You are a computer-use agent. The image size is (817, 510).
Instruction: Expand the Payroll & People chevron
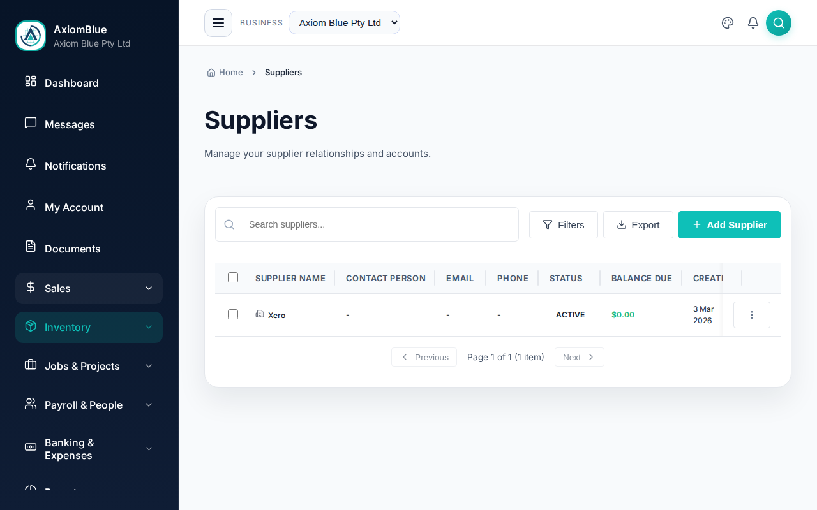coord(149,405)
